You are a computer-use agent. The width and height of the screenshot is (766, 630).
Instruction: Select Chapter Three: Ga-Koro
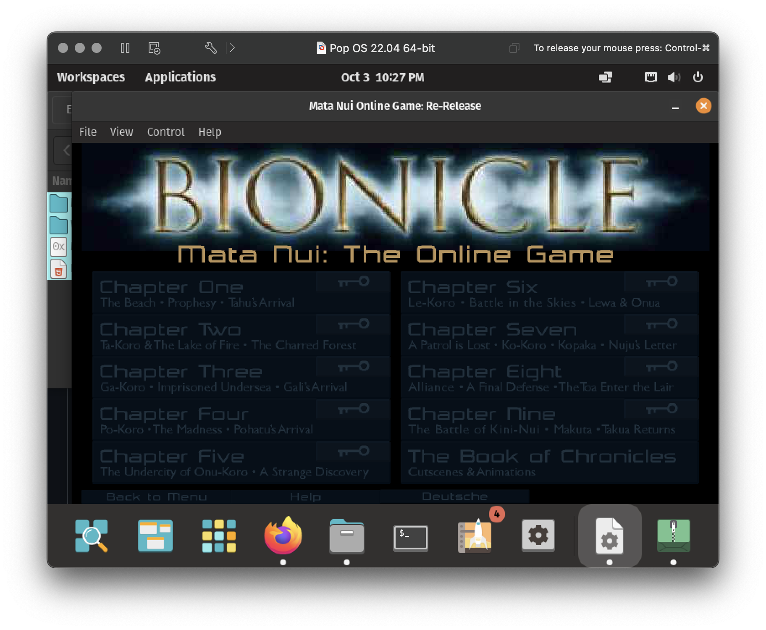pyautogui.click(x=181, y=372)
